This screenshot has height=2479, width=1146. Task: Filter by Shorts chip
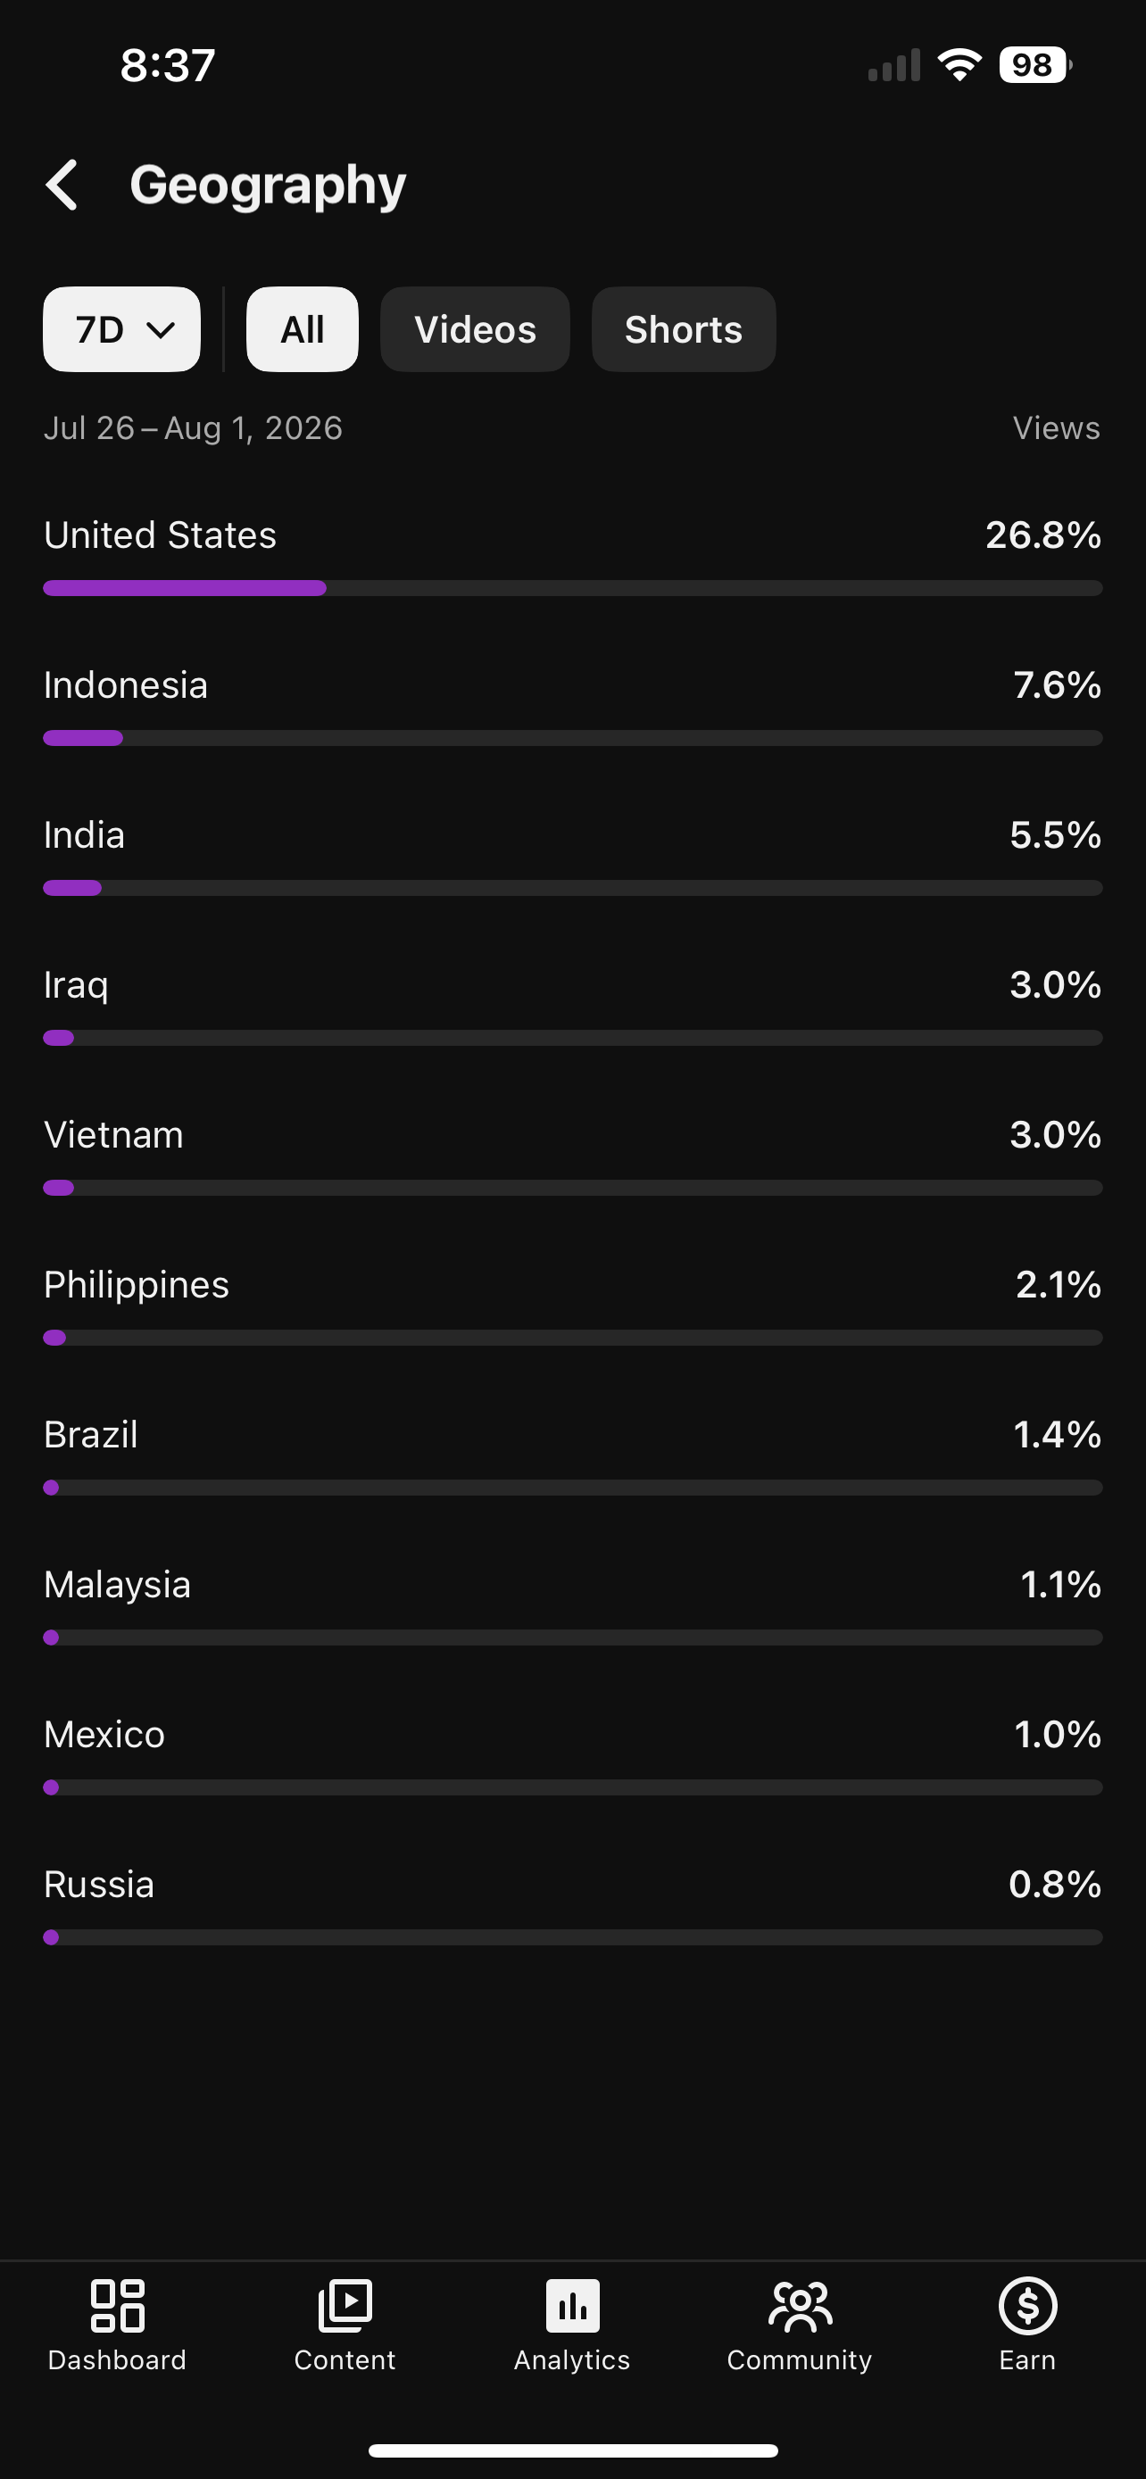tap(685, 329)
